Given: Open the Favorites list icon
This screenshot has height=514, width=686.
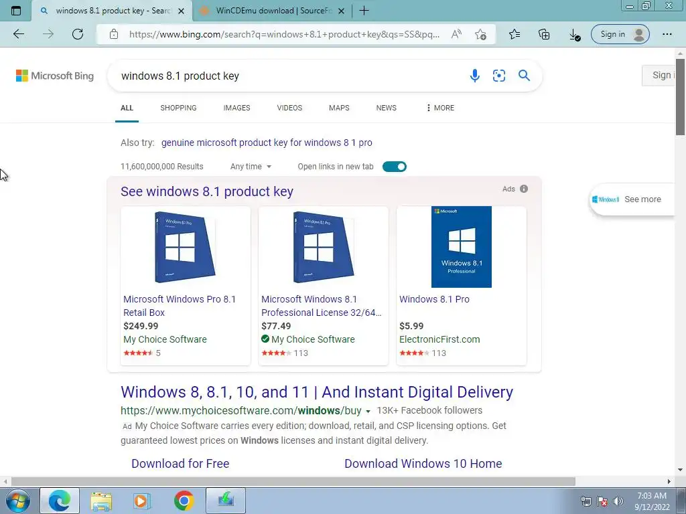Looking at the screenshot, I should click(514, 34).
